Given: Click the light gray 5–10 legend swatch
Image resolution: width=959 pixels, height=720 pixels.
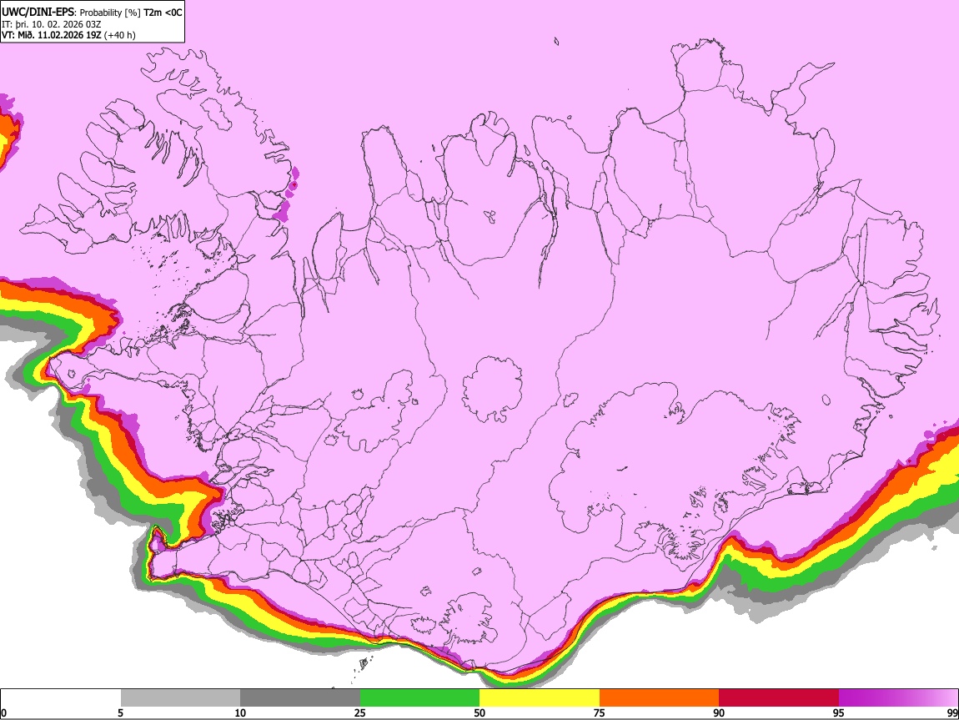Looking at the screenshot, I should pyautogui.click(x=180, y=697).
